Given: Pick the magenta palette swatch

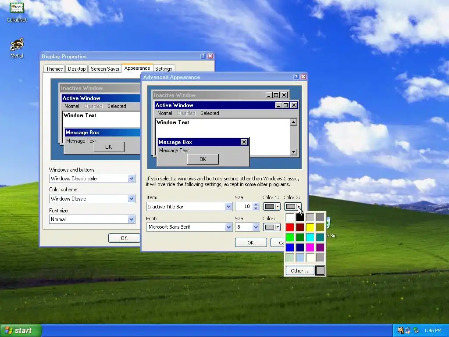Looking at the screenshot, I should point(310,247).
